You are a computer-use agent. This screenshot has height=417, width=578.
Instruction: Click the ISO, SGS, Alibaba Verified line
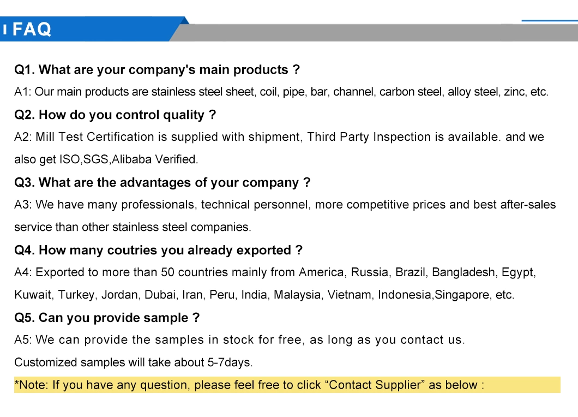coord(106,159)
